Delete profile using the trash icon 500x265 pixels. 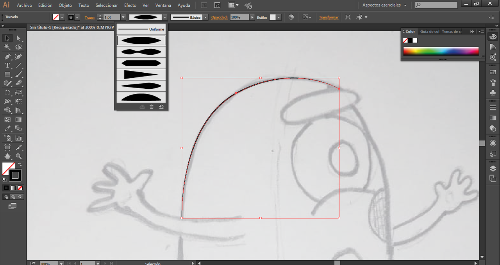click(x=152, y=107)
